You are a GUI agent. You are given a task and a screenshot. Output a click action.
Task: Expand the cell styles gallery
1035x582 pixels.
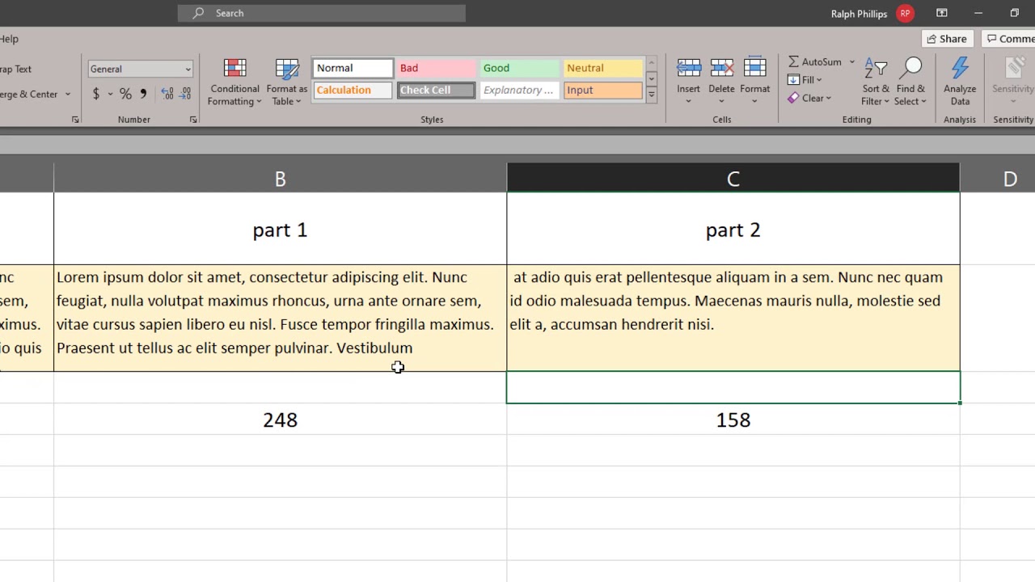(651, 95)
